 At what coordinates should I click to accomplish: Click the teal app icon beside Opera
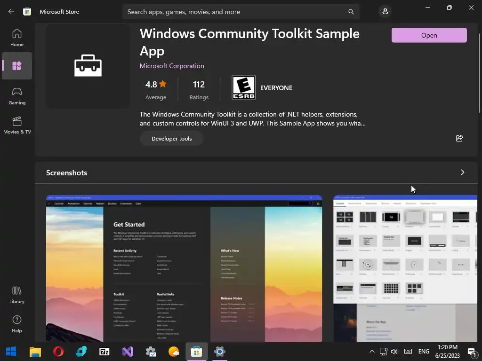tap(81, 352)
